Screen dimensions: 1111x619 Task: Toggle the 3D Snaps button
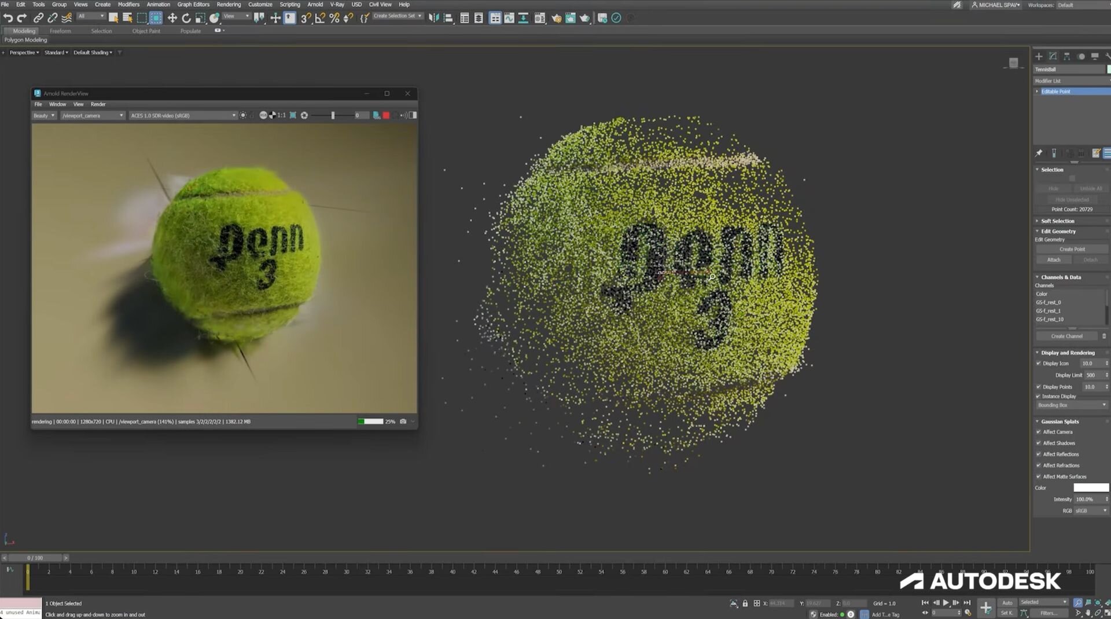click(x=306, y=18)
